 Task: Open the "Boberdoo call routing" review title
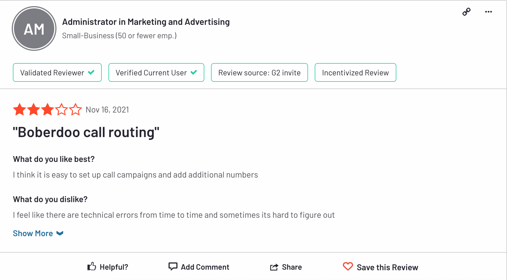(x=86, y=132)
